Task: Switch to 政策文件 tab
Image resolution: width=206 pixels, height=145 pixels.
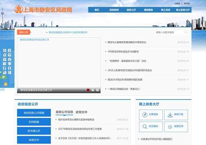Action: pos(81,112)
